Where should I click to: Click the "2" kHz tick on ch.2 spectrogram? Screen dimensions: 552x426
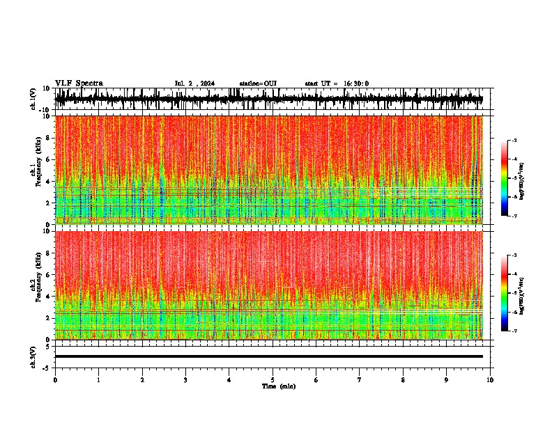pos(48,318)
